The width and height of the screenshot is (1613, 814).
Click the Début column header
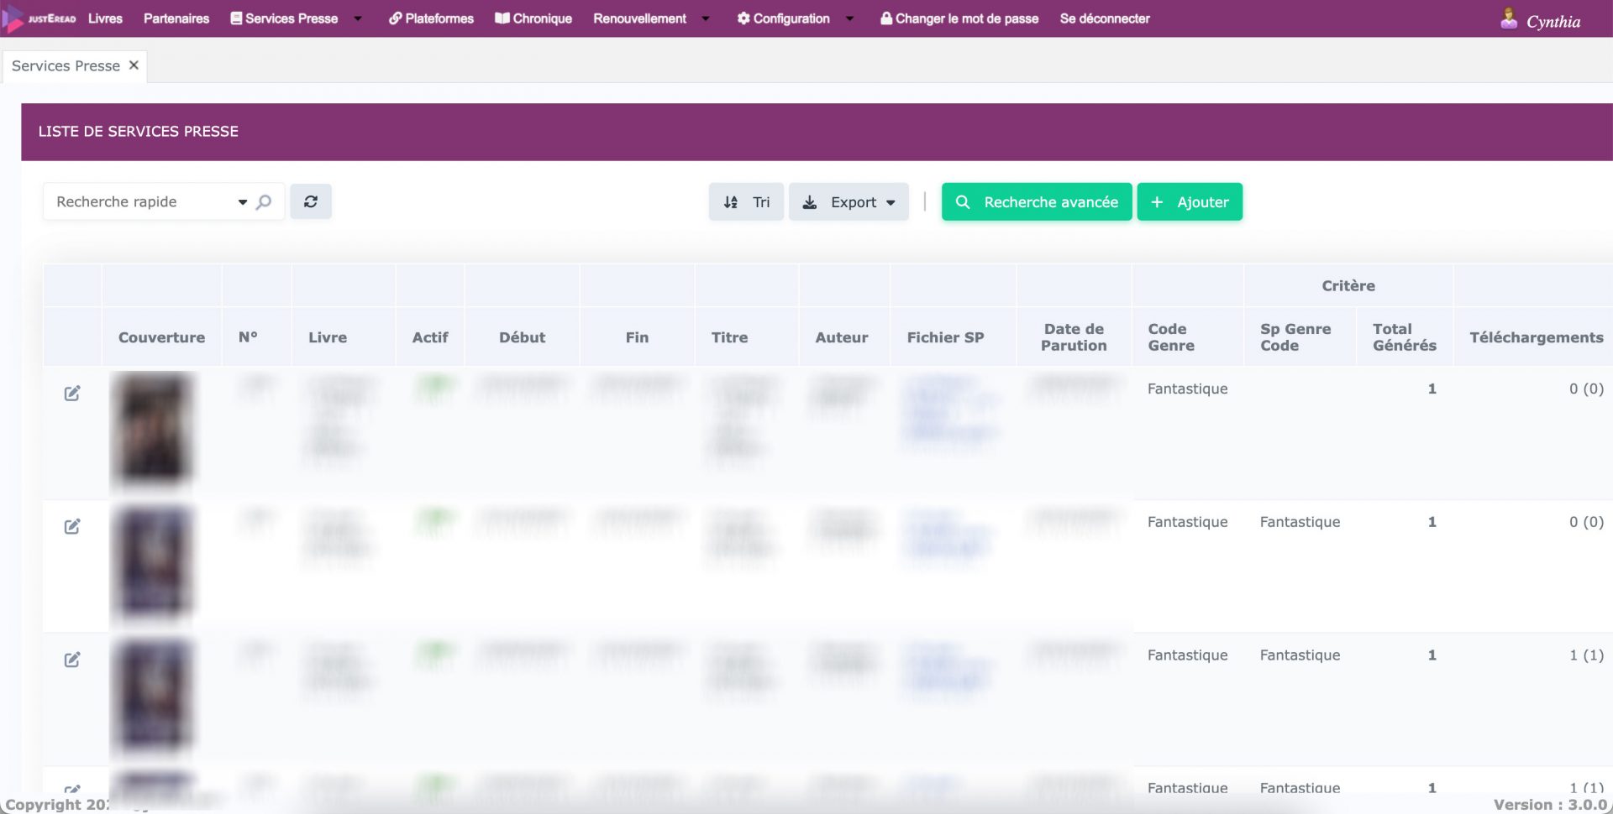coord(522,337)
